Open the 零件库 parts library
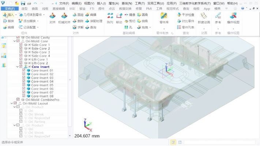 click(164, 17)
